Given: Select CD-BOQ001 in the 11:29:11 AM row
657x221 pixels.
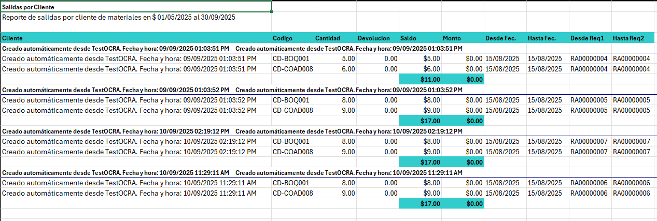Looking at the screenshot, I should pos(292,183).
